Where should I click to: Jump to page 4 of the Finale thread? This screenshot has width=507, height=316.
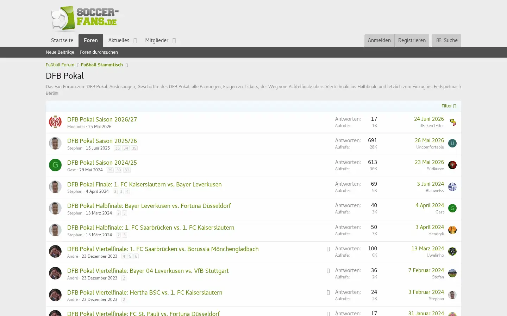click(x=127, y=192)
